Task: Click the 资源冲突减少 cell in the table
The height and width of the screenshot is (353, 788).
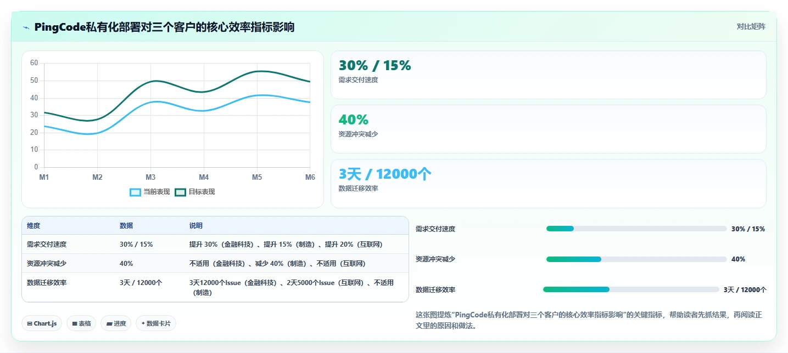Action: pyautogui.click(x=47, y=264)
